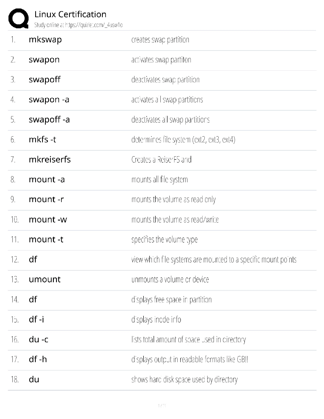The height and width of the screenshot is (419, 324).
Task: Select the mkreiserfs term
Action: click(50, 160)
